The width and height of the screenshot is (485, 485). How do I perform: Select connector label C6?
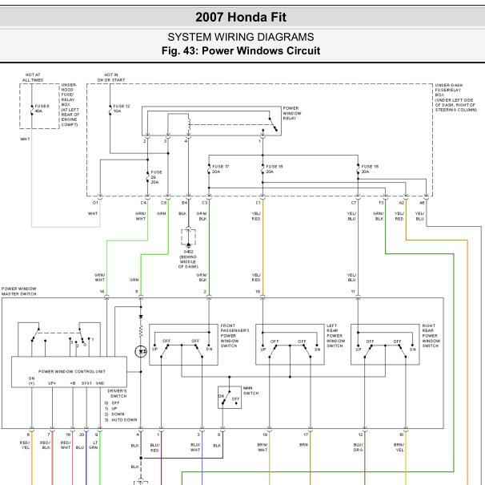[163, 203]
